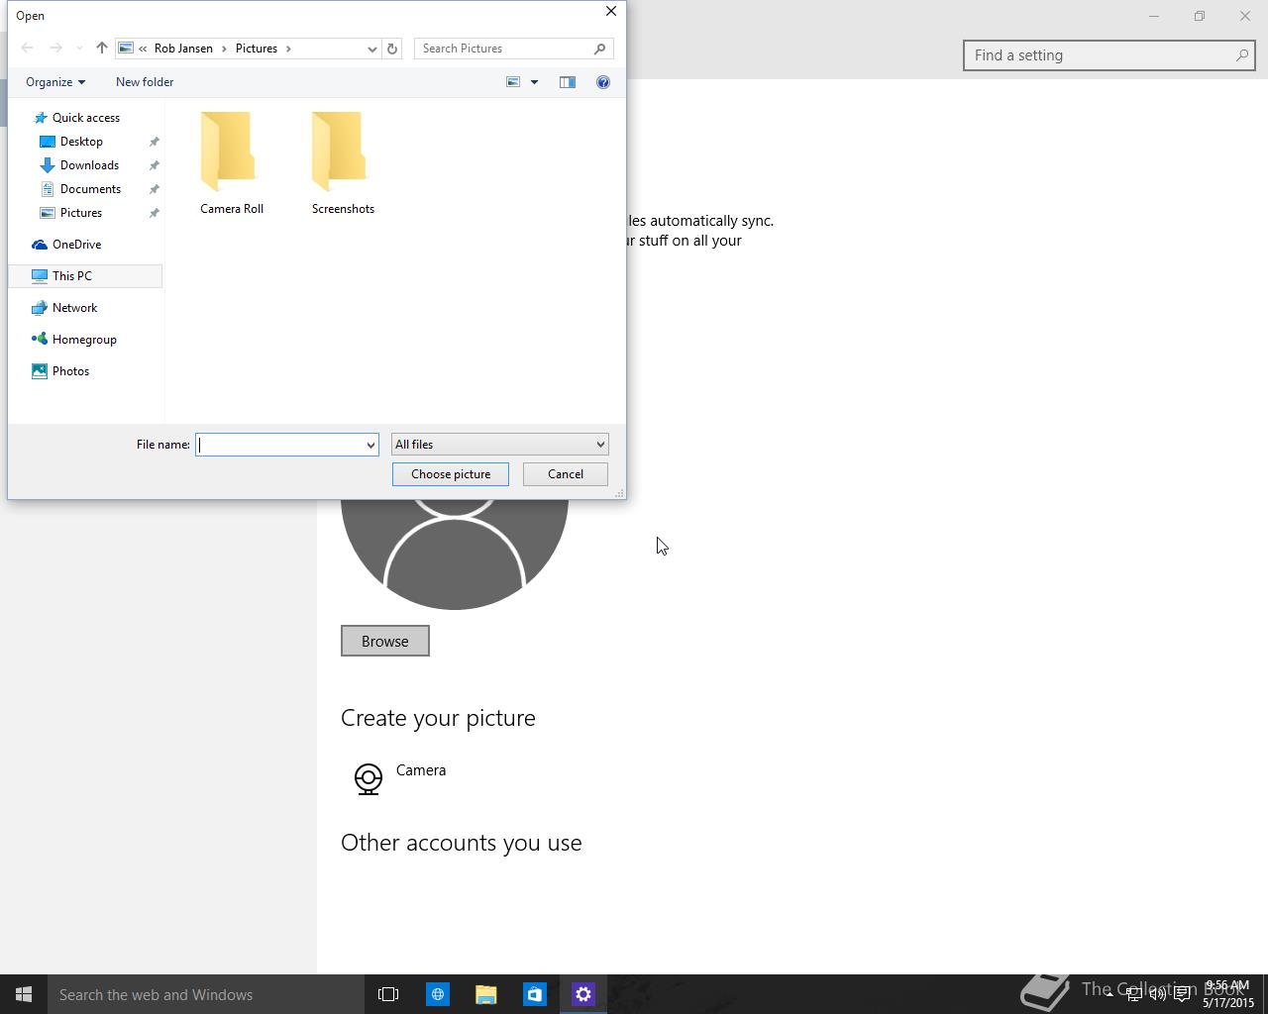Click the magnifier icon in Find a setting
This screenshot has height=1014, width=1268.
pyautogui.click(x=1241, y=55)
